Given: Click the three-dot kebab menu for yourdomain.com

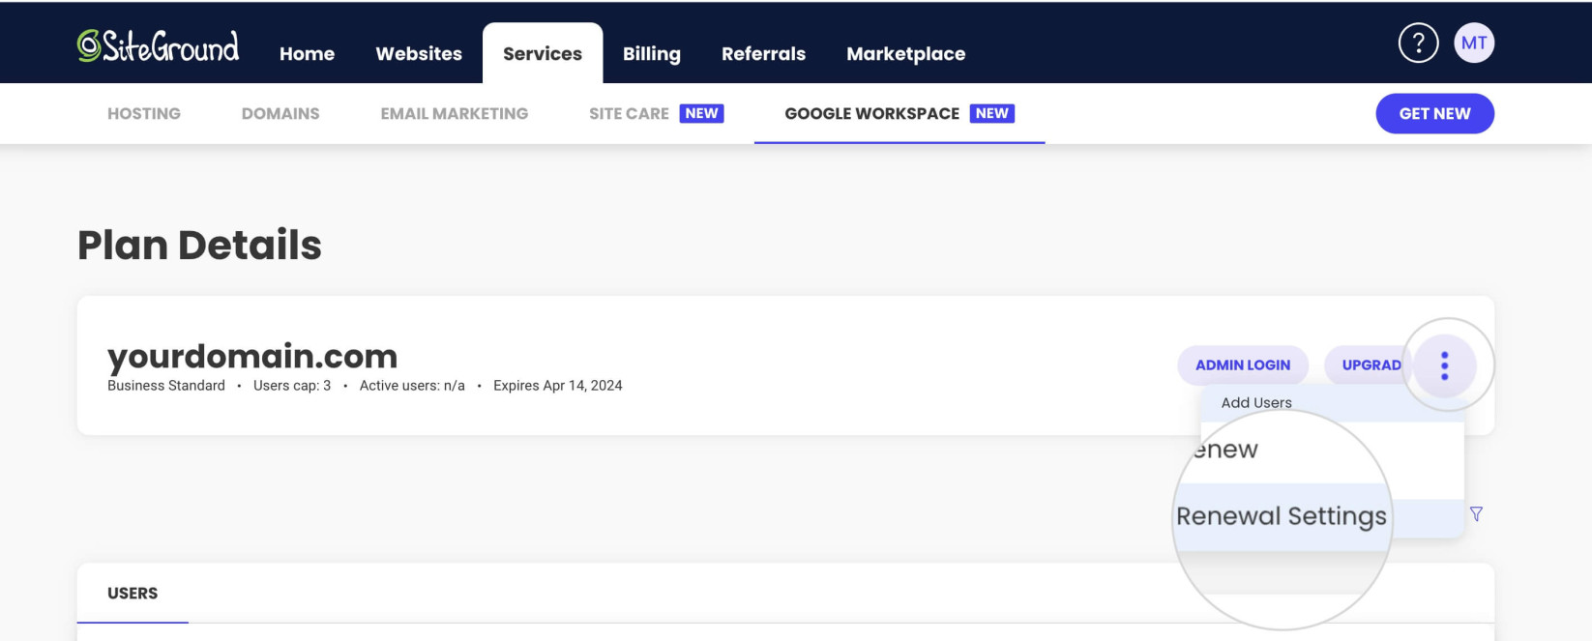Looking at the screenshot, I should [x=1444, y=365].
